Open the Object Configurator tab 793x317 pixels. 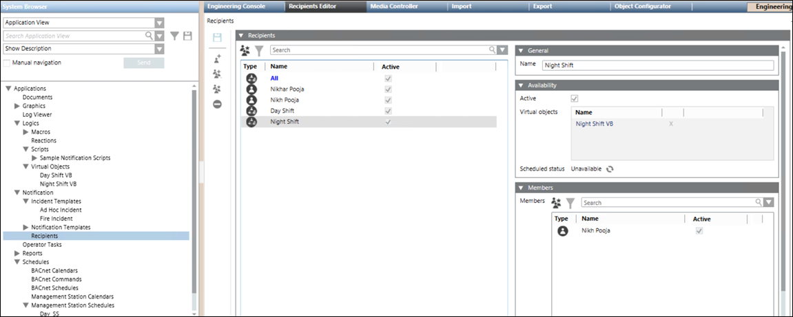click(641, 6)
